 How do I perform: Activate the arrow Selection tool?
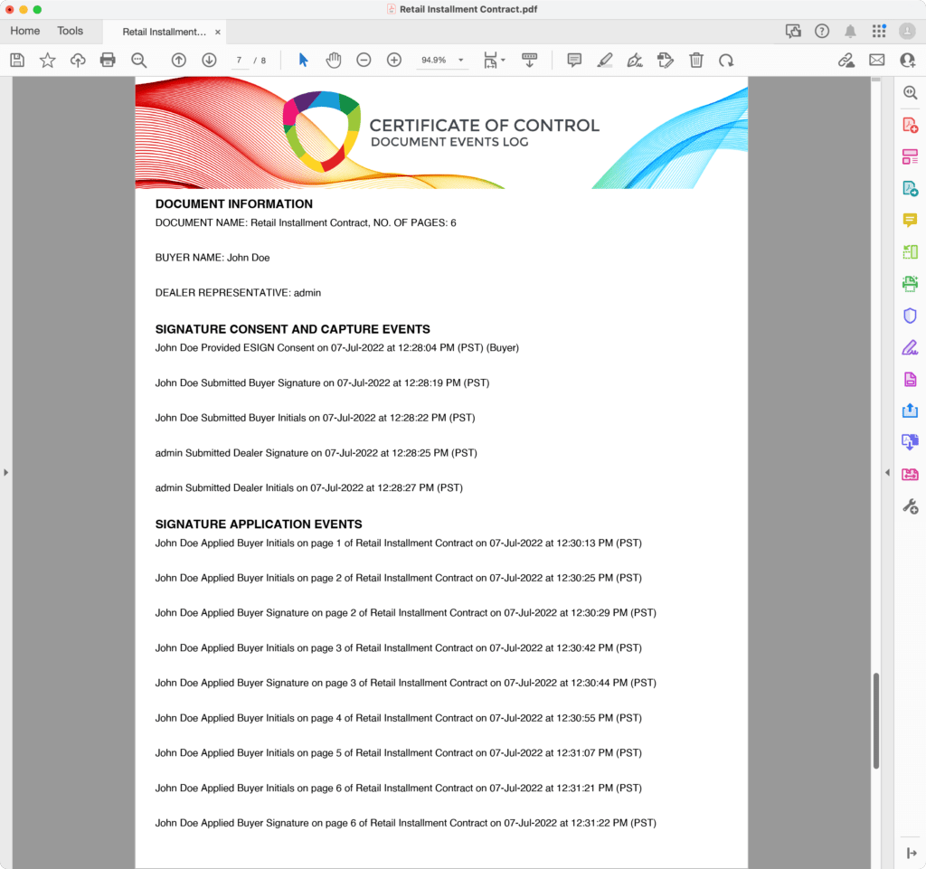pyautogui.click(x=303, y=60)
